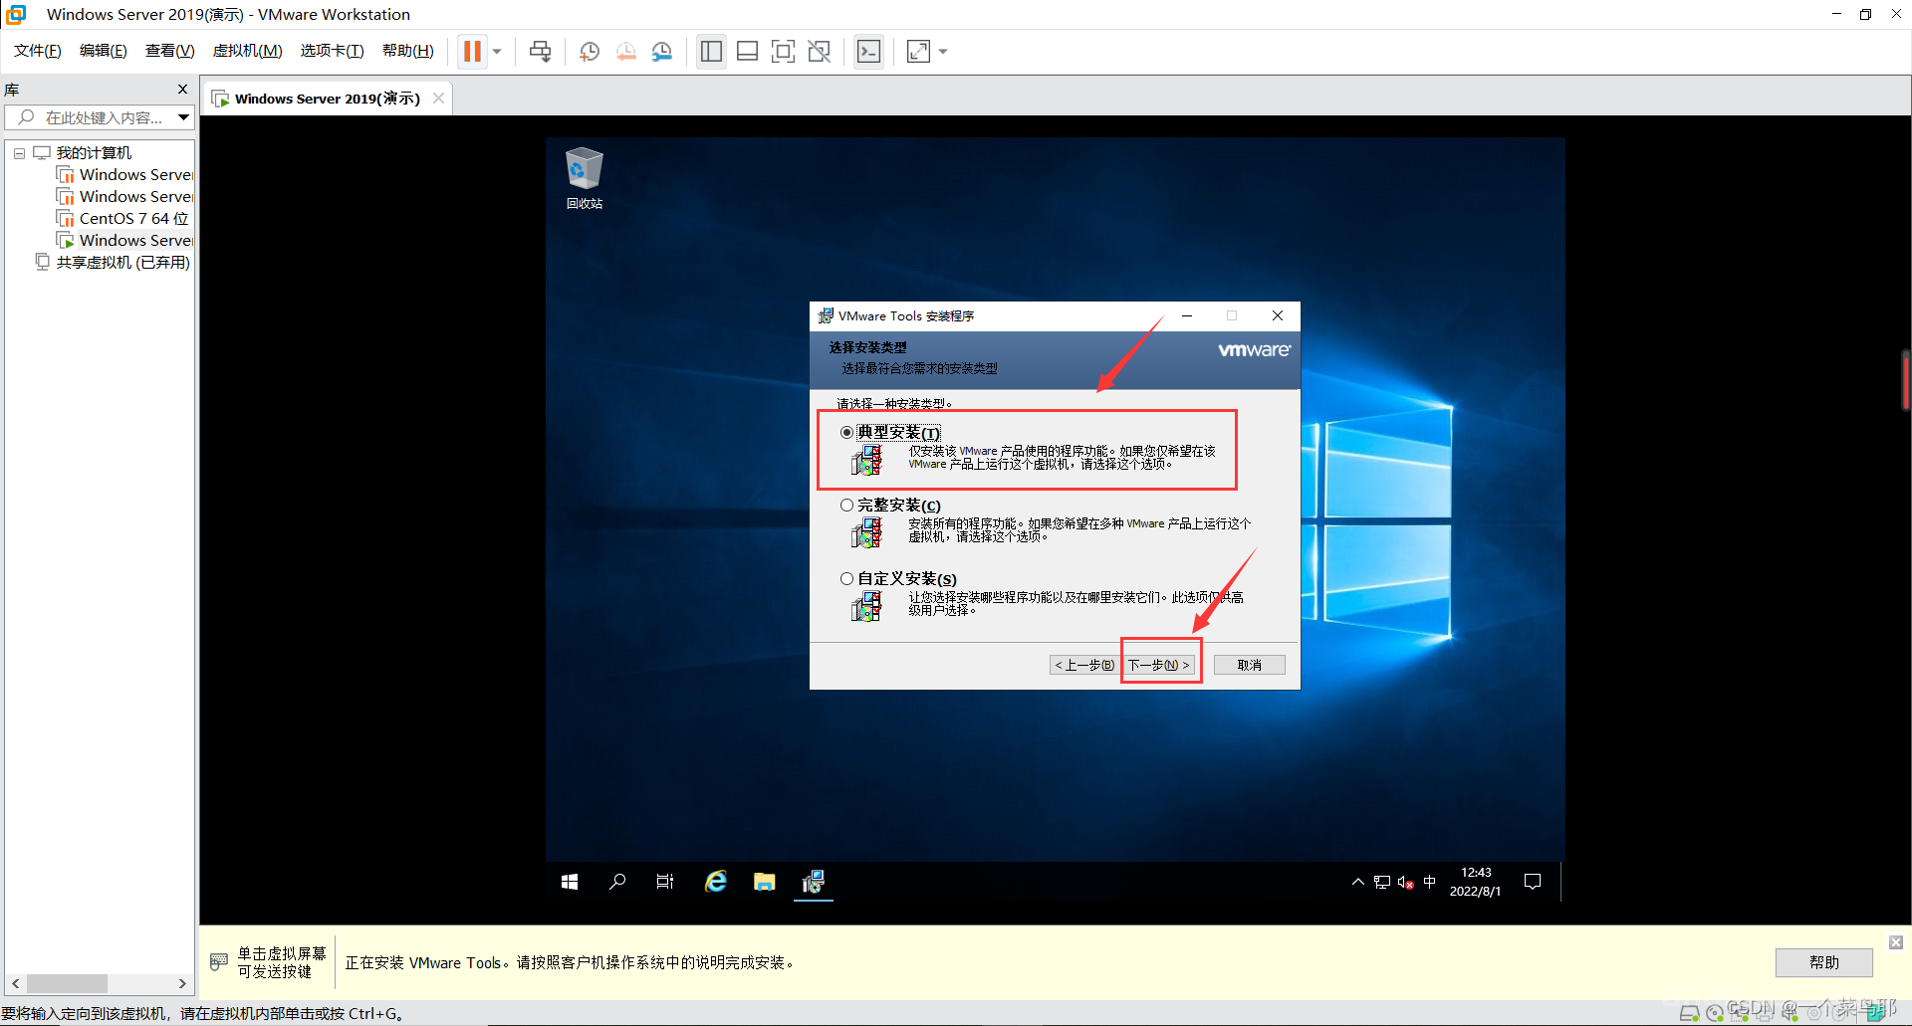The width and height of the screenshot is (1912, 1026).
Task: Close the yellow VMware Tools info bar
Action: pos(1896,941)
